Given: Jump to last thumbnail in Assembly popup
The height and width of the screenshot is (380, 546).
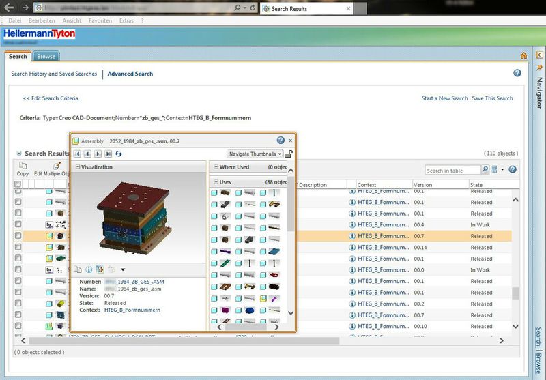Looking at the screenshot, I should tap(109, 154).
